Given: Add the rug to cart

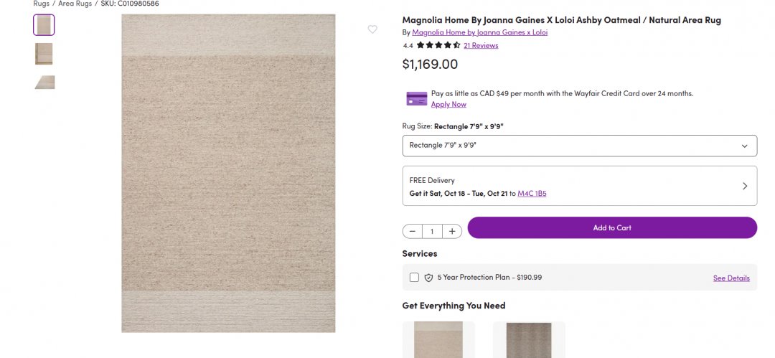Looking at the screenshot, I should click(x=611, y=228).
